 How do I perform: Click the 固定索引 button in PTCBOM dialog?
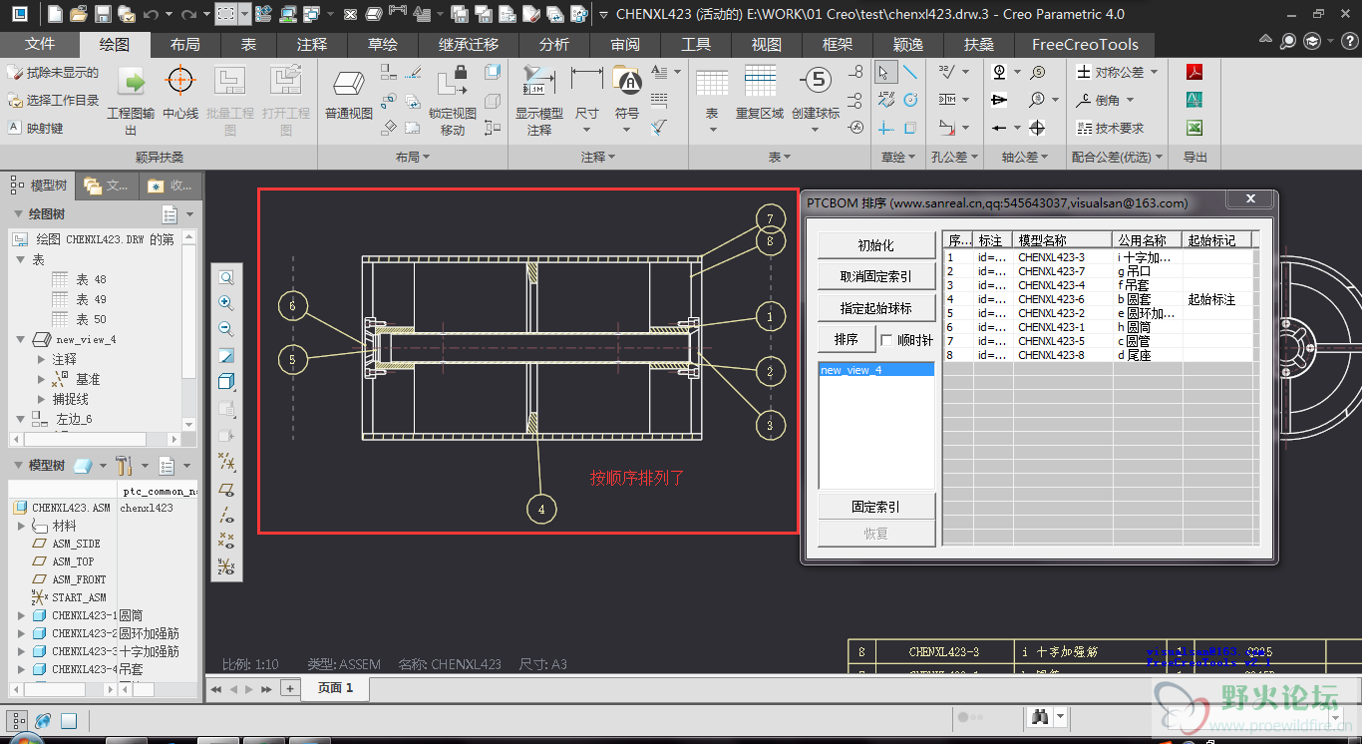875,507
